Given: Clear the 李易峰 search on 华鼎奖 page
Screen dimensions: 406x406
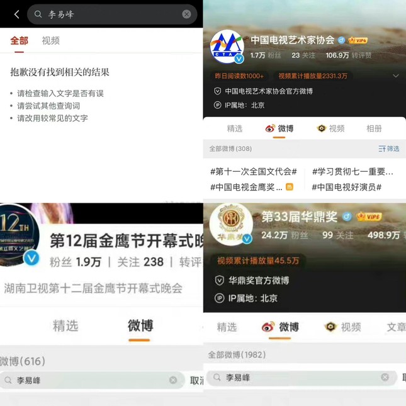Looking at the screenshot, I should click(385, 377).
